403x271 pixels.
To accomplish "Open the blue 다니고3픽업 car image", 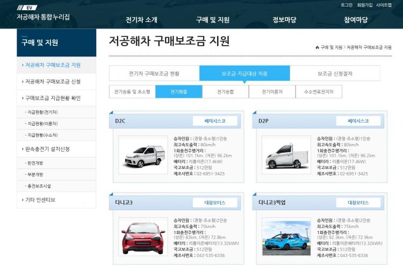I will pyautogui.click(x=286, y=237).
